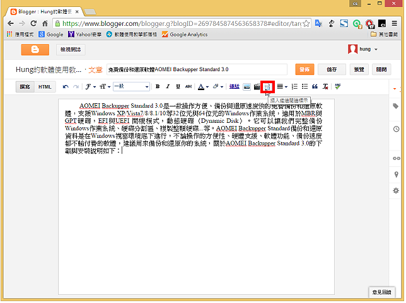Click the numbered list icon

(294, 87)
